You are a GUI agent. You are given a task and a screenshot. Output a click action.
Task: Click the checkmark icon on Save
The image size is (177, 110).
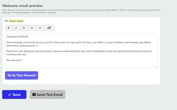click(x=10, y=95)
